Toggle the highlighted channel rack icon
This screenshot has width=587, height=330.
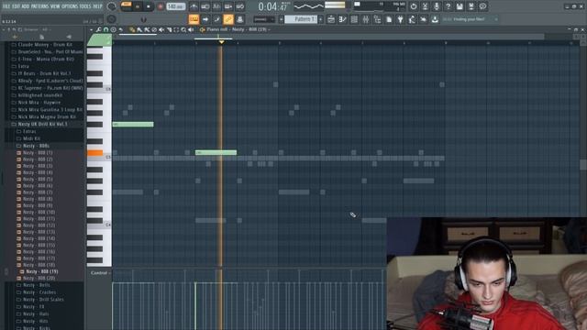pos(228,19)
